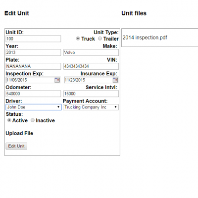Open the Inspection Exp calendar picker
The width and height of the screenshot is (198, 198).
[x=57, y=80]
